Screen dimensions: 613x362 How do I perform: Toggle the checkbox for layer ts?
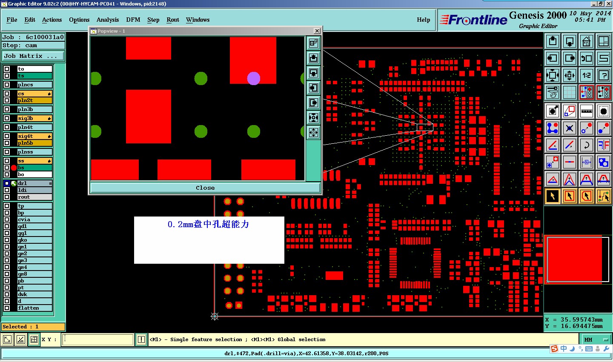coord(7,76)
